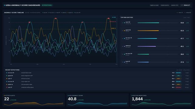
Task: Click the CRITICAL 90 threshold label
Action: click(113, 21)
